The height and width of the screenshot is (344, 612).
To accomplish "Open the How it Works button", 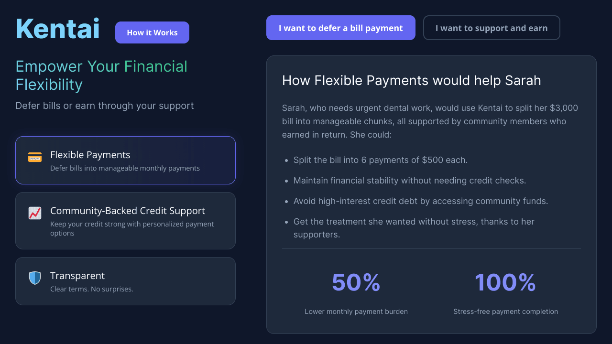I will tap(152, 32).
